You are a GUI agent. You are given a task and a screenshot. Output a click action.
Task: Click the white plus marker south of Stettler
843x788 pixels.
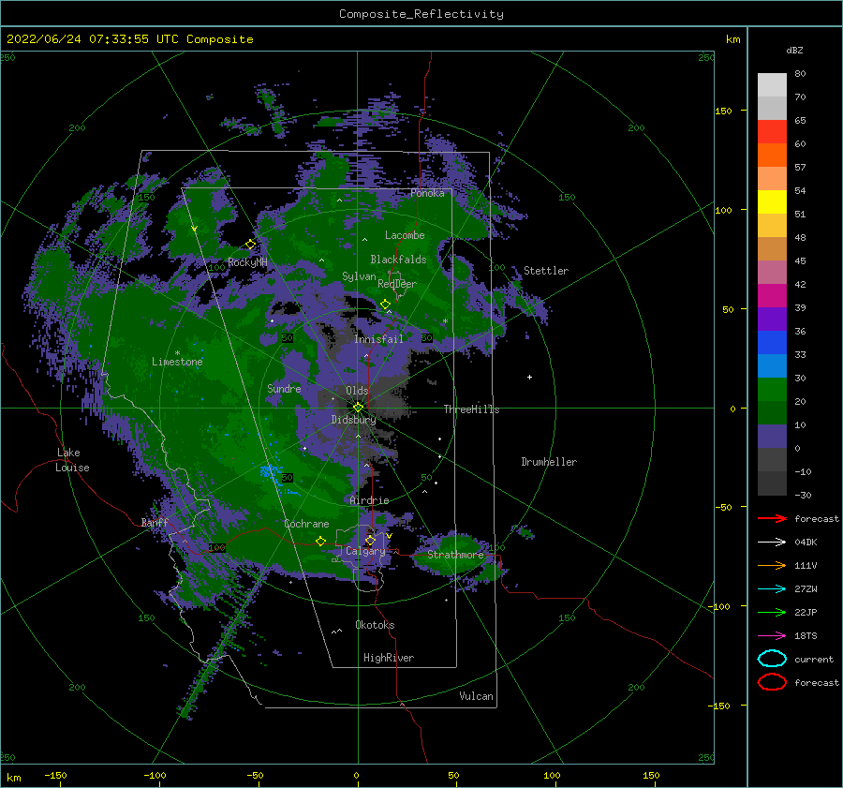[529, 377]
